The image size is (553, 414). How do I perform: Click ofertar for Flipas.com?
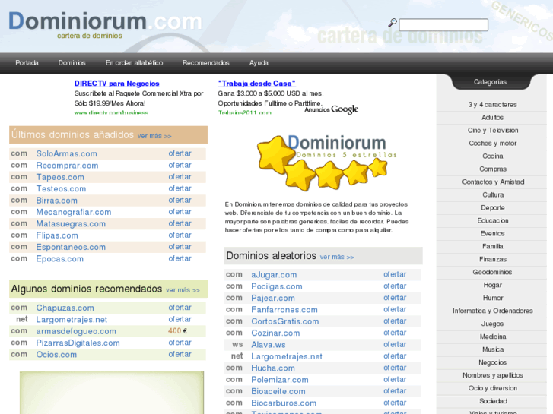180,235
